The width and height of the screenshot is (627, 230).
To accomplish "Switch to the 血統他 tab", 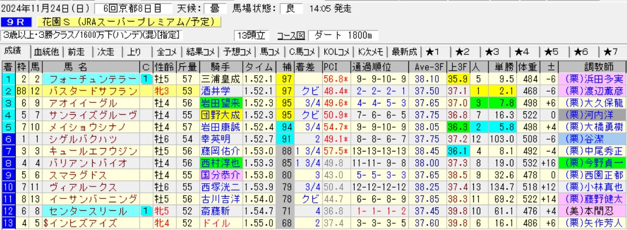I will 48,52.
